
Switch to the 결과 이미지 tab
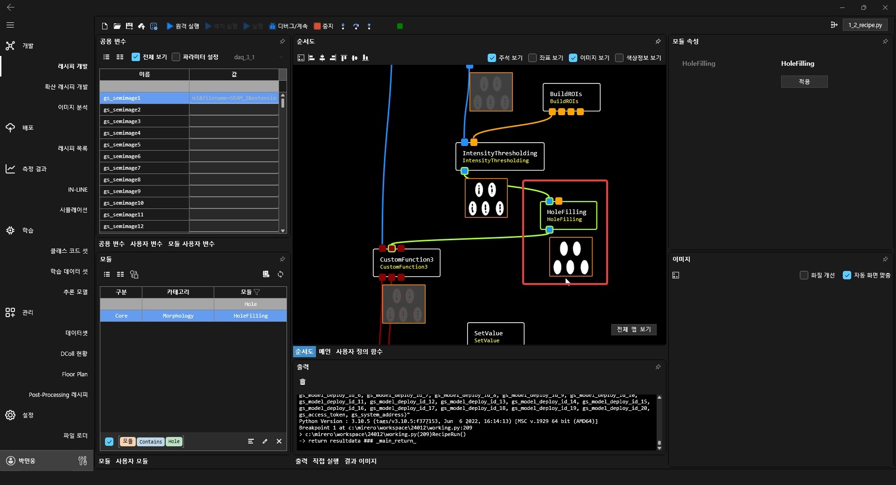(360, 461)
